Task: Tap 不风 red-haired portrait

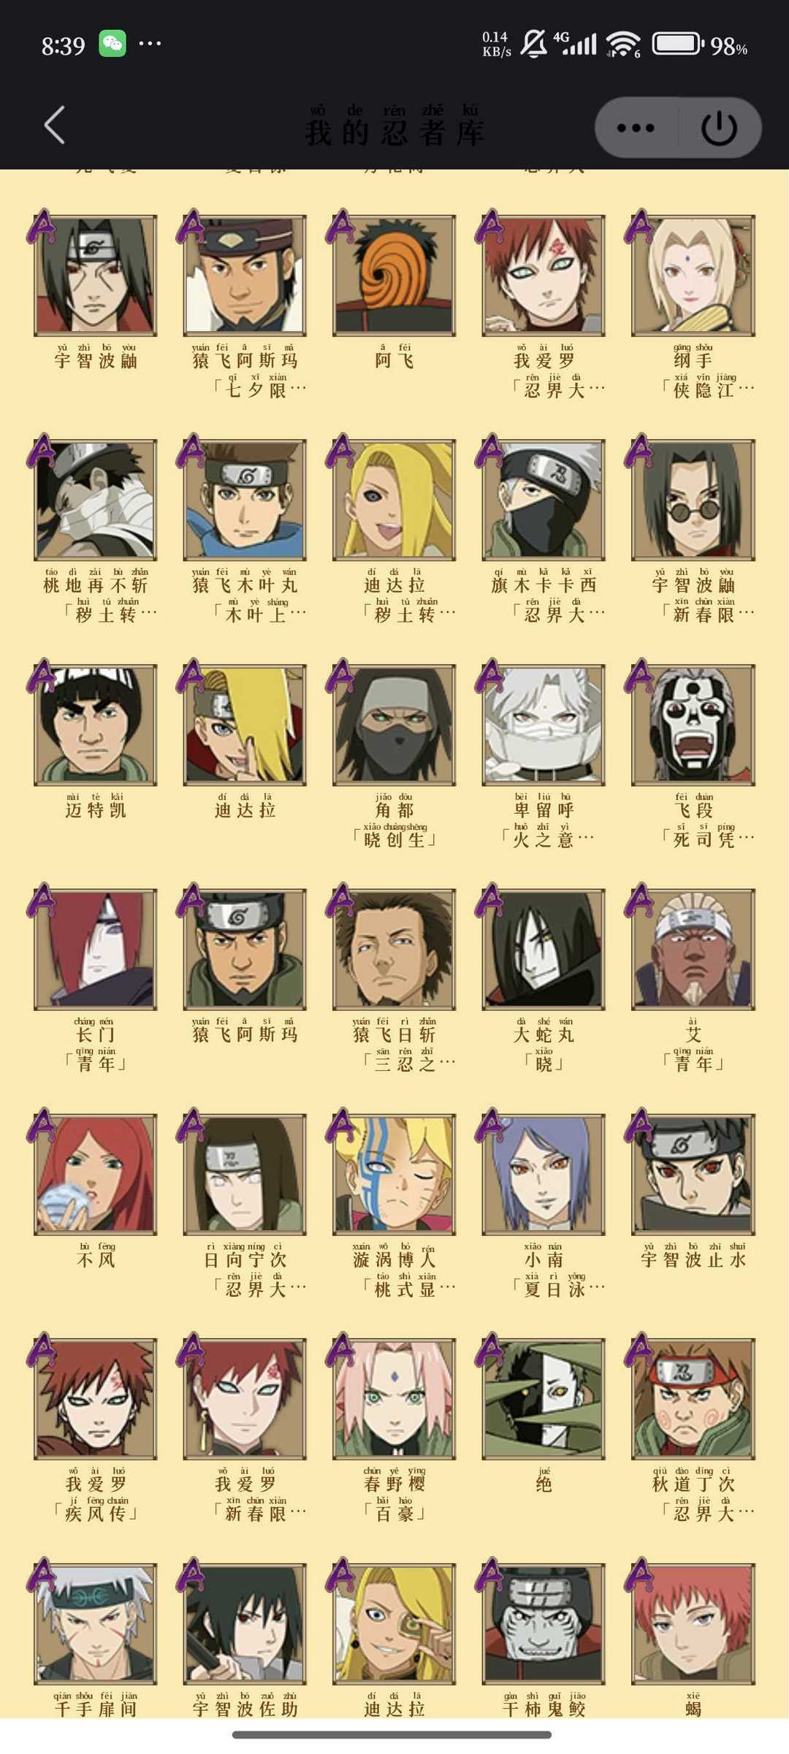Action: click(96, 1175)
